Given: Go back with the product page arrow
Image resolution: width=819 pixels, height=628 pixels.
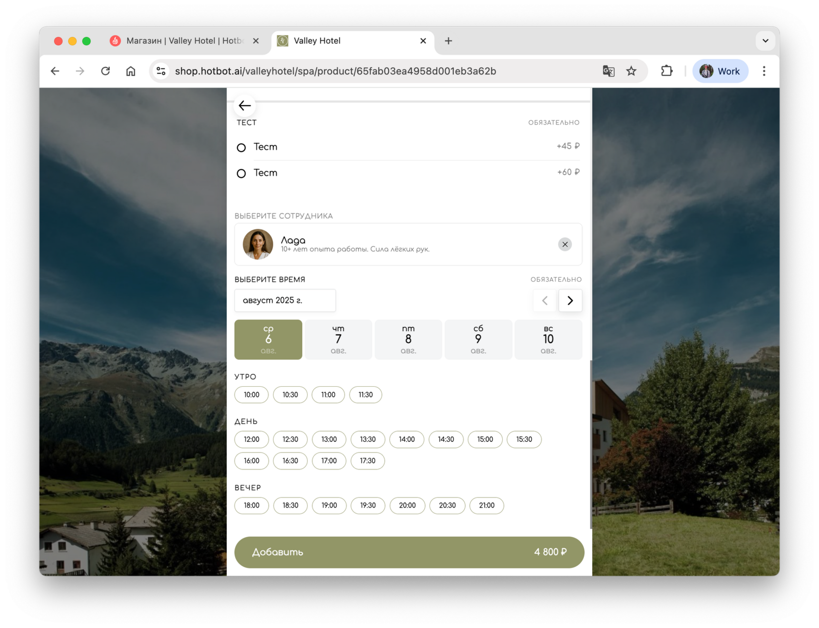Looking at the screenshot, I should click(x=245, y=106).
